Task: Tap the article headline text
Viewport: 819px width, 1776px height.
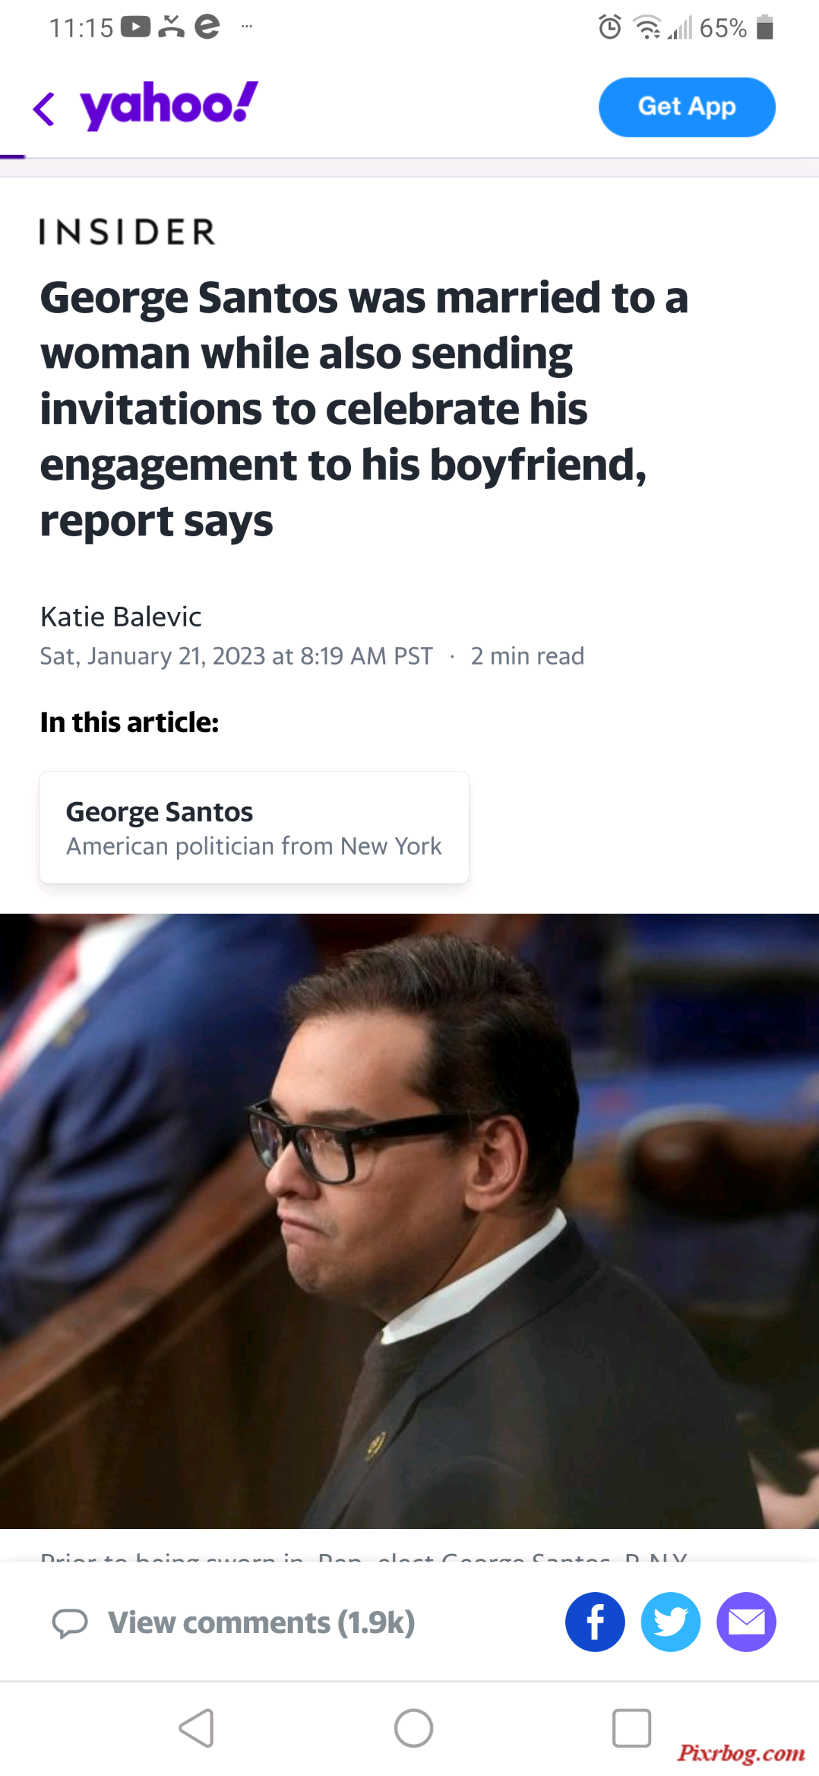Action: pos(364,408)
